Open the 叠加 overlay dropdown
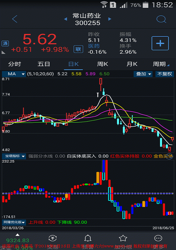Viewport: 176px width, 250px height. coord(143,74)
